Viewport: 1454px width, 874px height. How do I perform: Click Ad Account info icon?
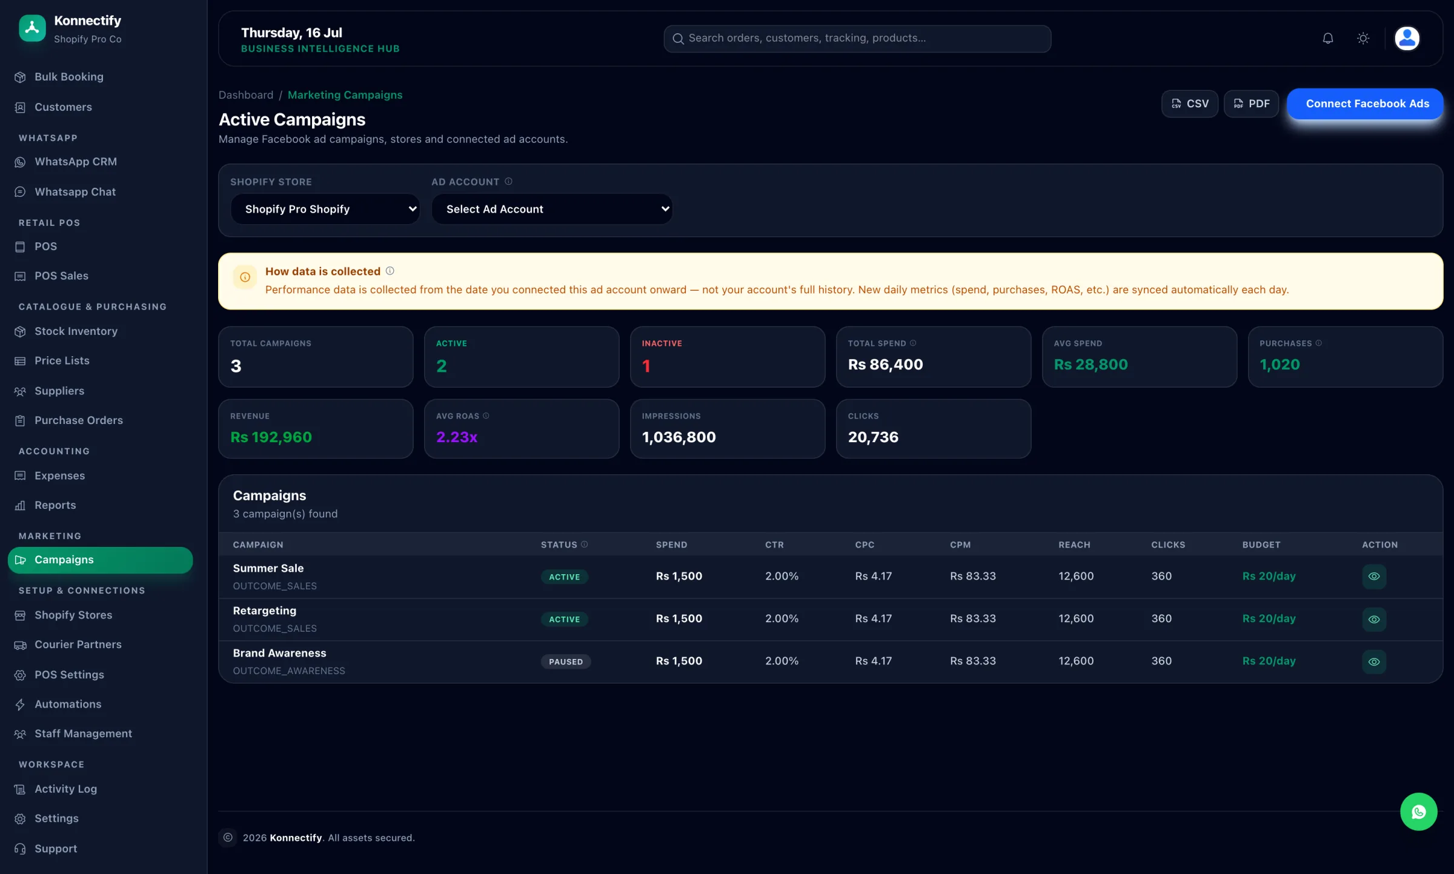pyautogui.click(x=508, y=181)
